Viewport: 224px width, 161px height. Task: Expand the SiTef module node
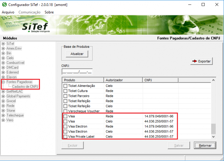3,44
